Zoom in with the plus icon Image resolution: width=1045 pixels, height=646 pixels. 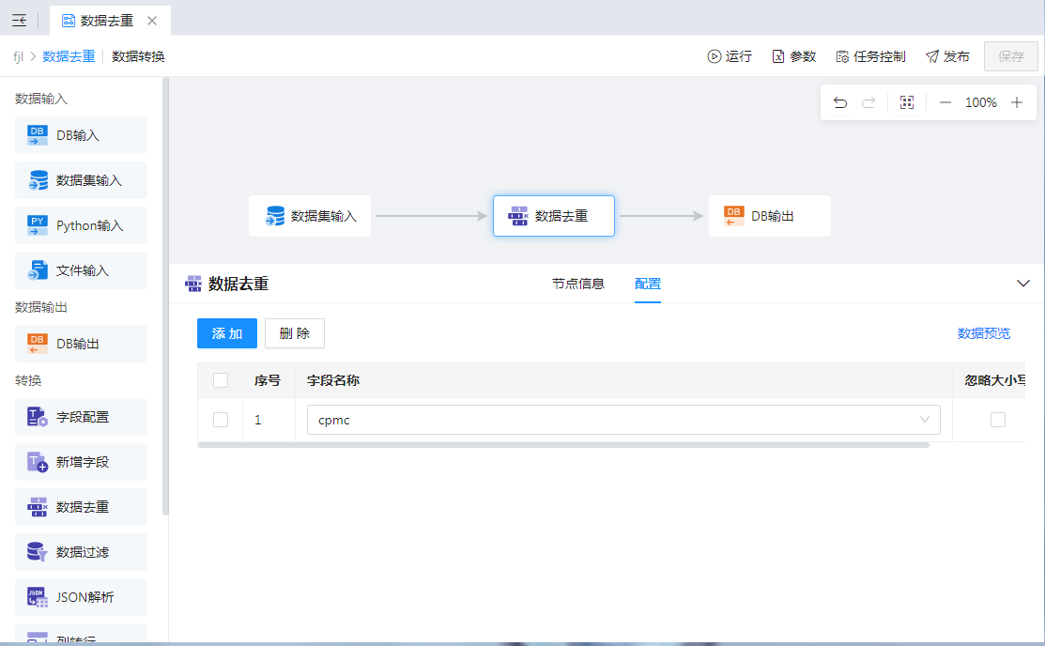[x=1017, y=102]
